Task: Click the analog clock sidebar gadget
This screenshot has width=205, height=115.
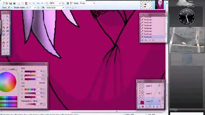Action: 186,17
